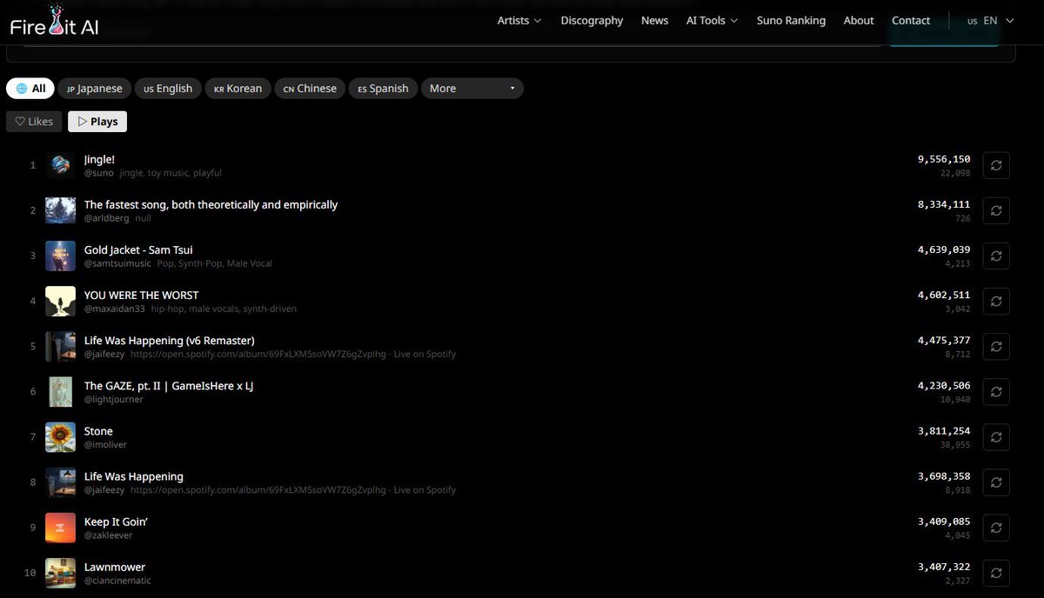The height and width of the screenshot is (598, 1044).
Task: Filter songs by Japanese
Action: click(x=95, y=89)
